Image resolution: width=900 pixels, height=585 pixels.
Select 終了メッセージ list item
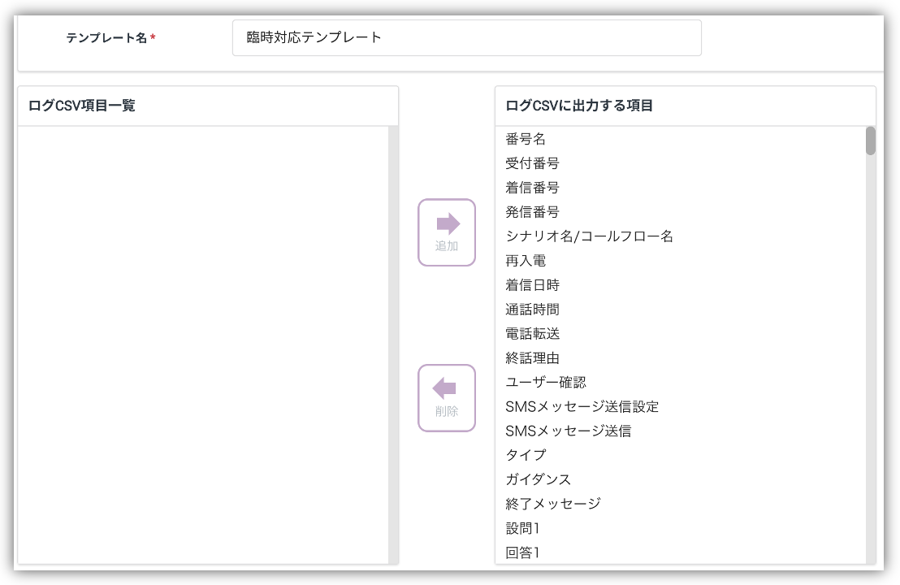[x=552, y=504]
